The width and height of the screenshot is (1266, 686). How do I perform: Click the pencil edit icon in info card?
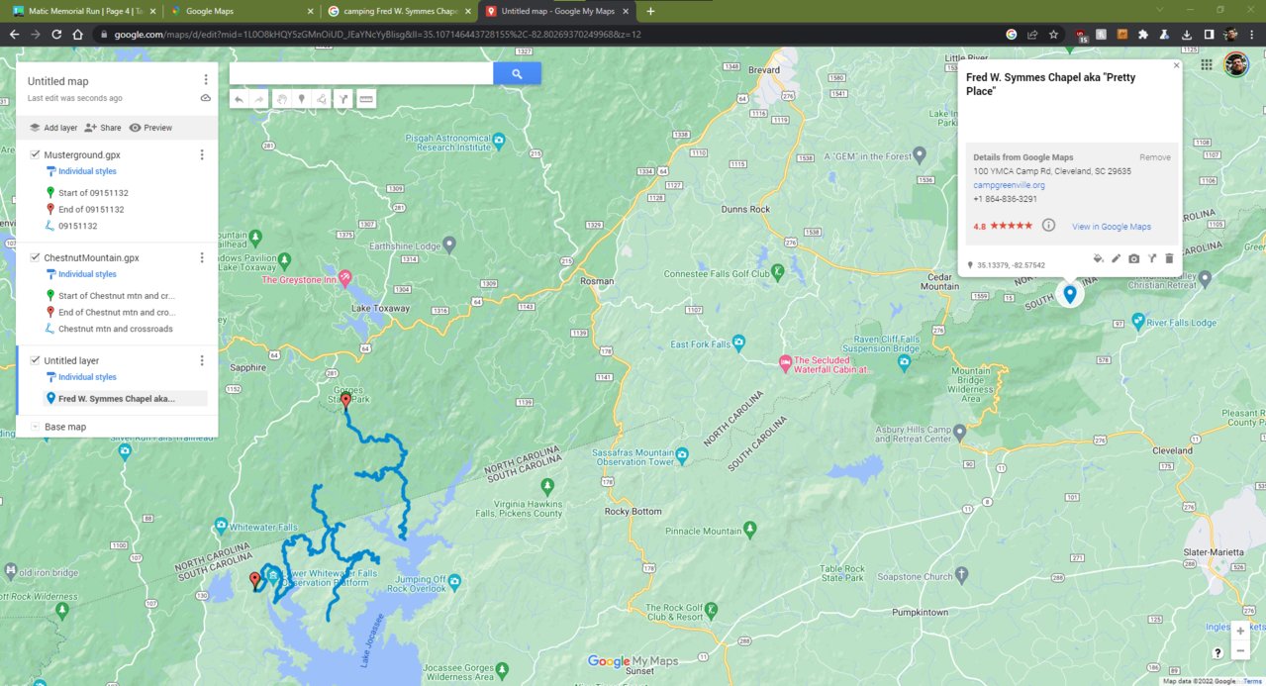pyautogui.click(x=1116, y=258)
